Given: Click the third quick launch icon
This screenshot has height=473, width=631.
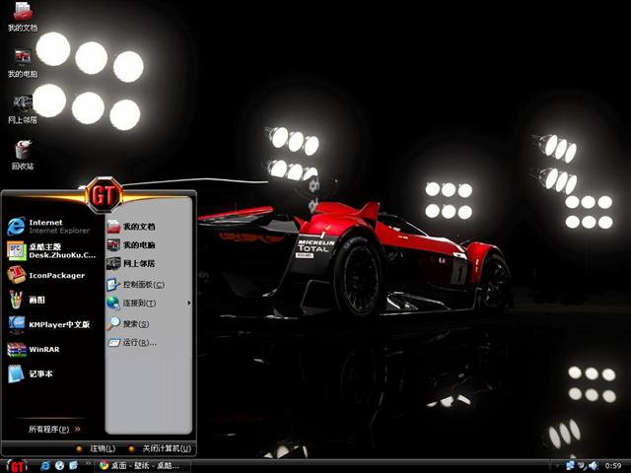Looking at the screenshot, I should 73,465.
